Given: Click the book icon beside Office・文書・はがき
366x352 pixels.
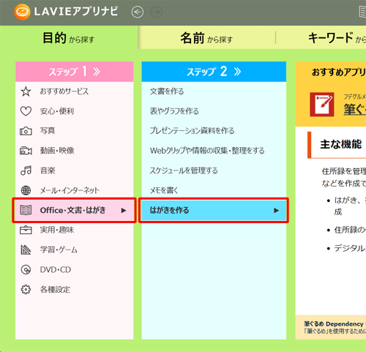Looking at the screenshot, I should [x=26, y=210].
